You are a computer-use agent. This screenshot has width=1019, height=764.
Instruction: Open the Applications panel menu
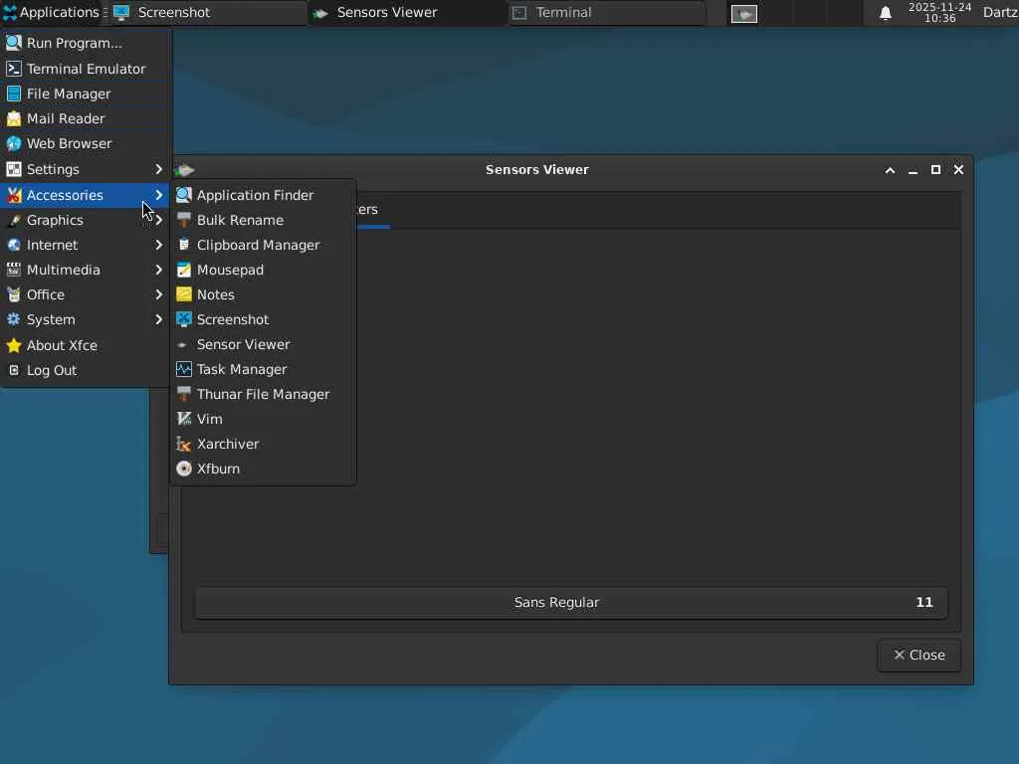51,12
